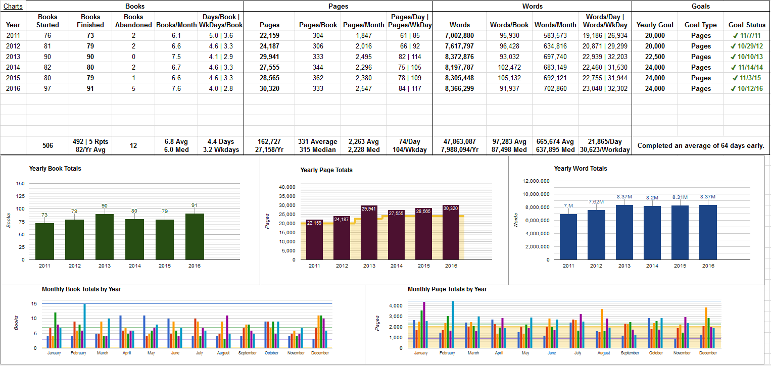
Task: Select the 47,863,087 total words summary cell
Action: click(x=459, y=145)
